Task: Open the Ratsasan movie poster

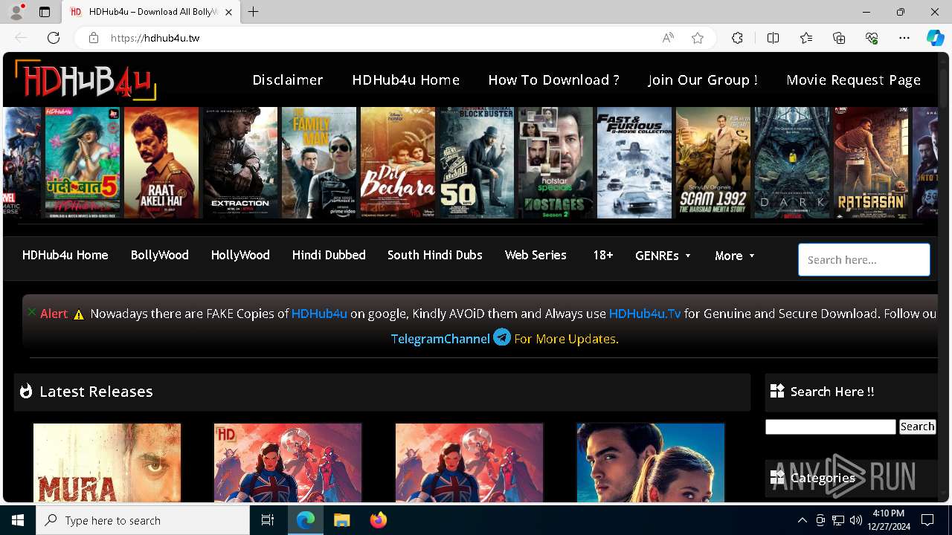Action: pos(871,163)
